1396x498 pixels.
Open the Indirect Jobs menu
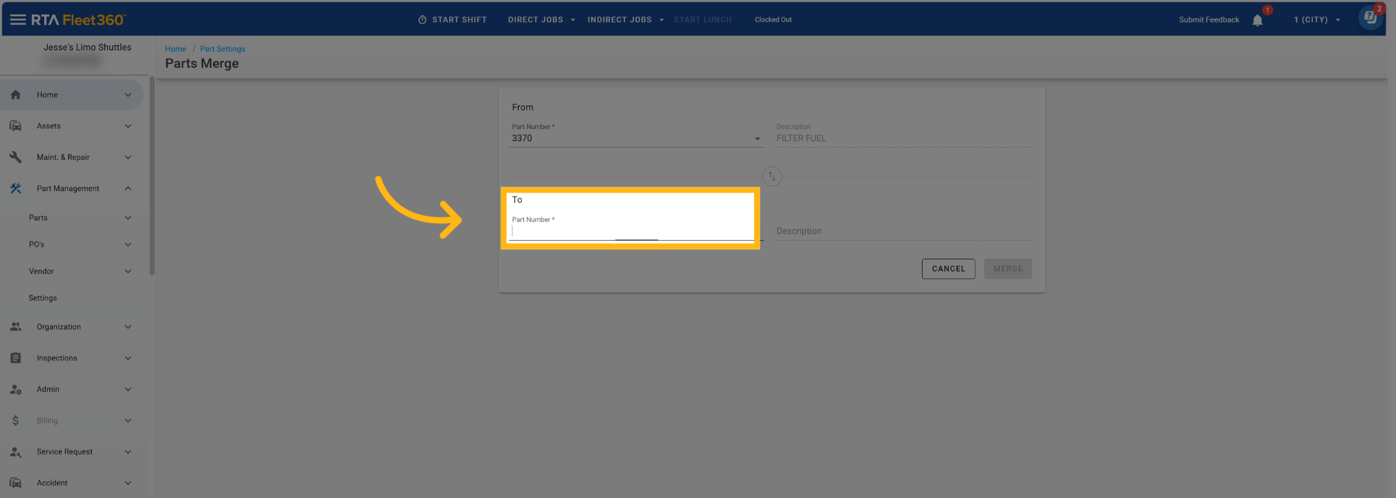(625, 20)
